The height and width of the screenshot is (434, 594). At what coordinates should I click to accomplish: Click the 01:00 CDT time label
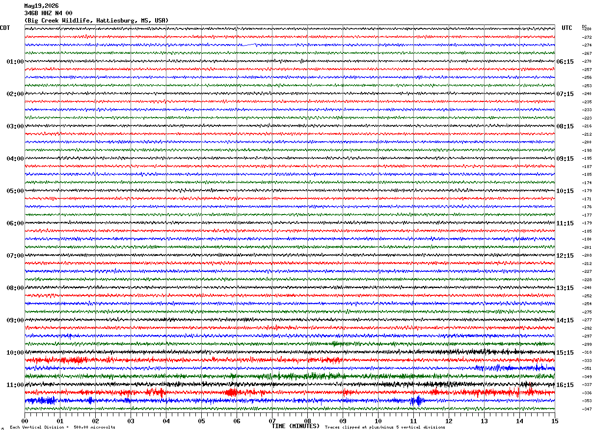pyautogui.click(x=15, y=62)
